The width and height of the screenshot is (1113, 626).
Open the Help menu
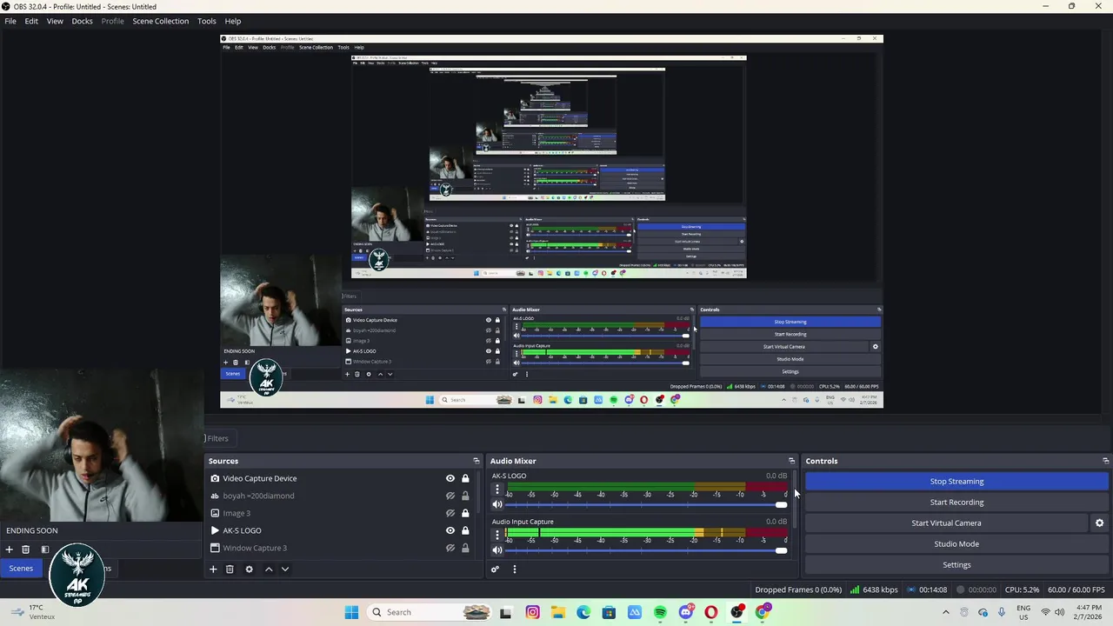coord(233,21)
